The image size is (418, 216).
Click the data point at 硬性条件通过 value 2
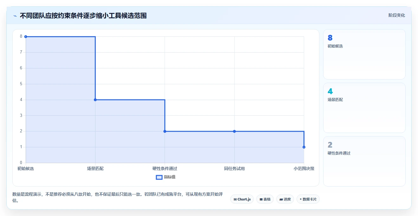[x=165, y=131]
